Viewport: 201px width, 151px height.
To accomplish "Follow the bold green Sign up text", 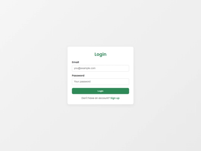I will (115, 98).
